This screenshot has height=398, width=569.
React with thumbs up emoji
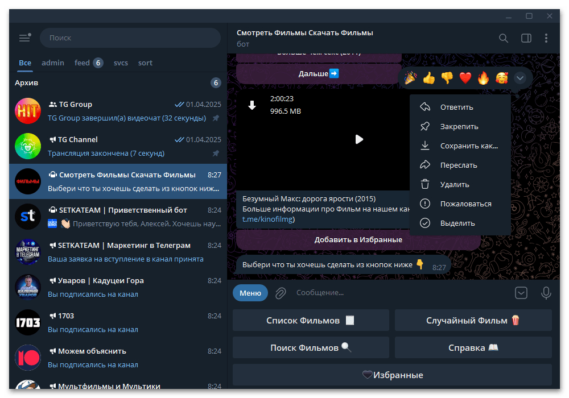[x=429, y=78]
